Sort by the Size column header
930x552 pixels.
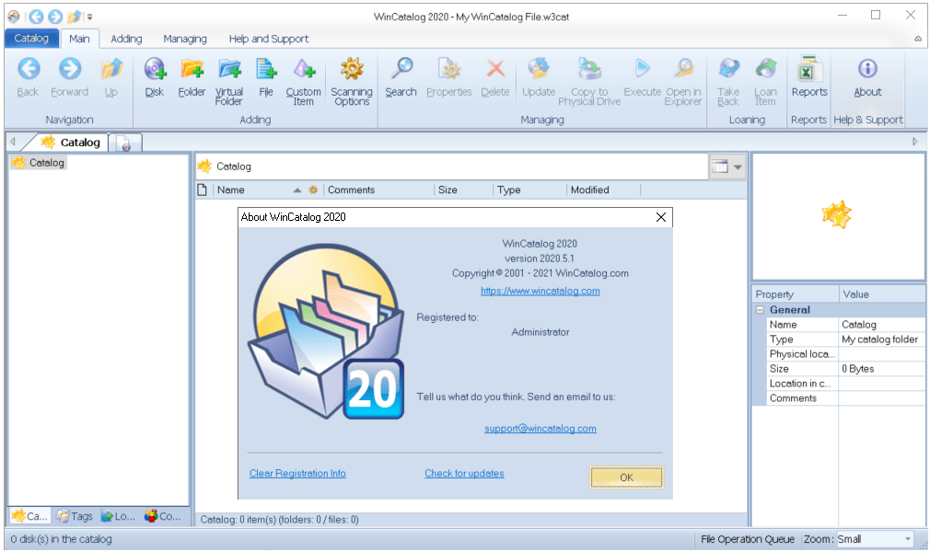click(463, 190)
